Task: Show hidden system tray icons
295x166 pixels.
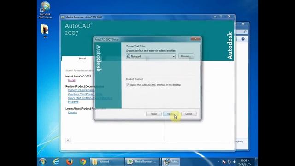Action: tap(218, 162)
